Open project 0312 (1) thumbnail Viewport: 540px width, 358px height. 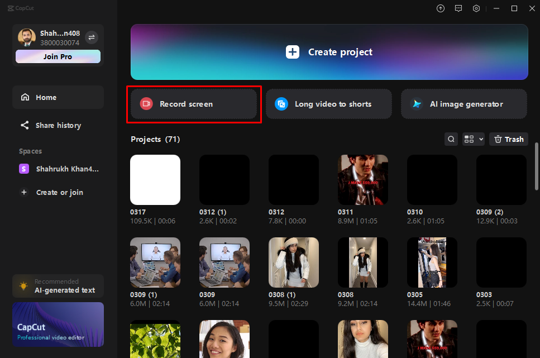click(x=224, y=179)
